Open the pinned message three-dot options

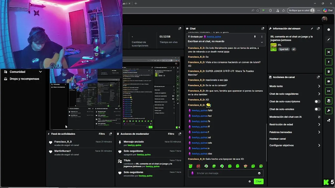tap(262, 37)
